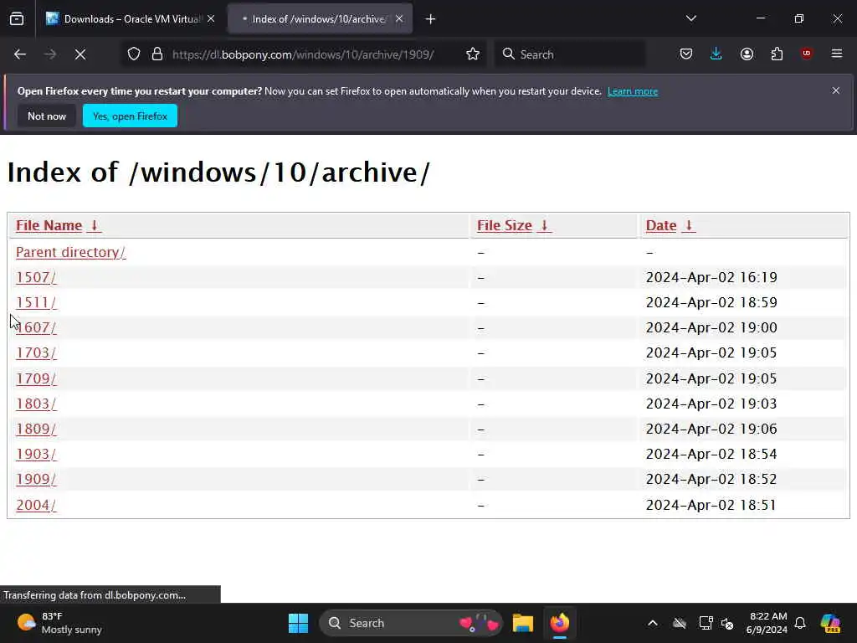
Task: Bookmark this page with the star
Action: tap(473, 54)
